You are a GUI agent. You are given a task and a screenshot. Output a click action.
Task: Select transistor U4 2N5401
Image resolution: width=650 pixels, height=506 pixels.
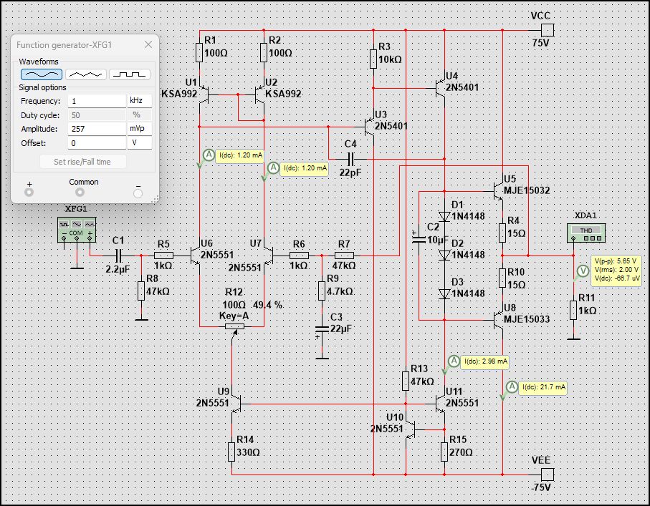point(440,88)
